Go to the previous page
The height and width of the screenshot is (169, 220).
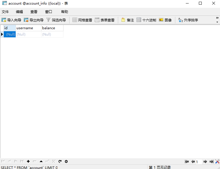point(193,161)
